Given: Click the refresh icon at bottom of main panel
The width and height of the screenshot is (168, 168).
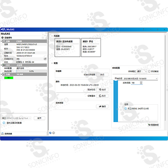Looking at the screenshot, I should [x=50, y=133].
